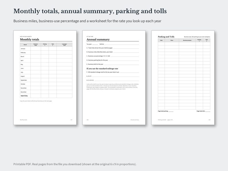The height and width of the screenshot is (171, 228).
Task: Click the 'Month' column header
Action: click(25, 45)
